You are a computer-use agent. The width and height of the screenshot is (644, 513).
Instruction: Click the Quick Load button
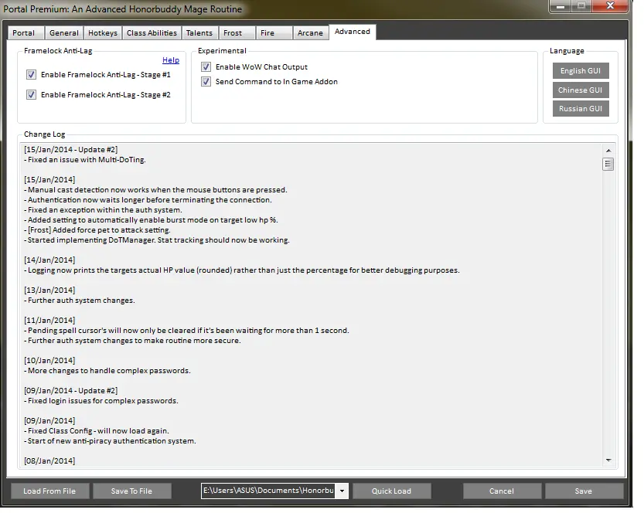(x=391, y=491)
